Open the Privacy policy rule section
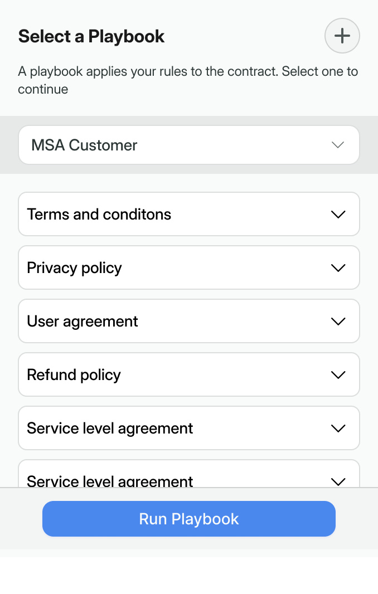 (188, 268)
